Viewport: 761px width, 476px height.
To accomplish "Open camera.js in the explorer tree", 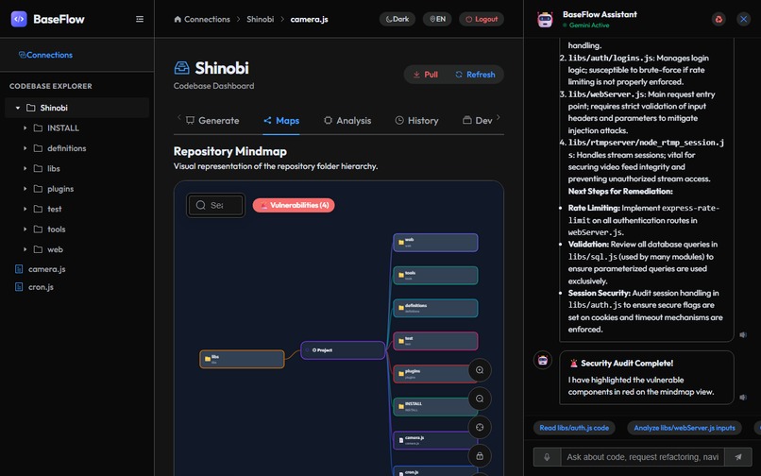I will click(46, 268).
